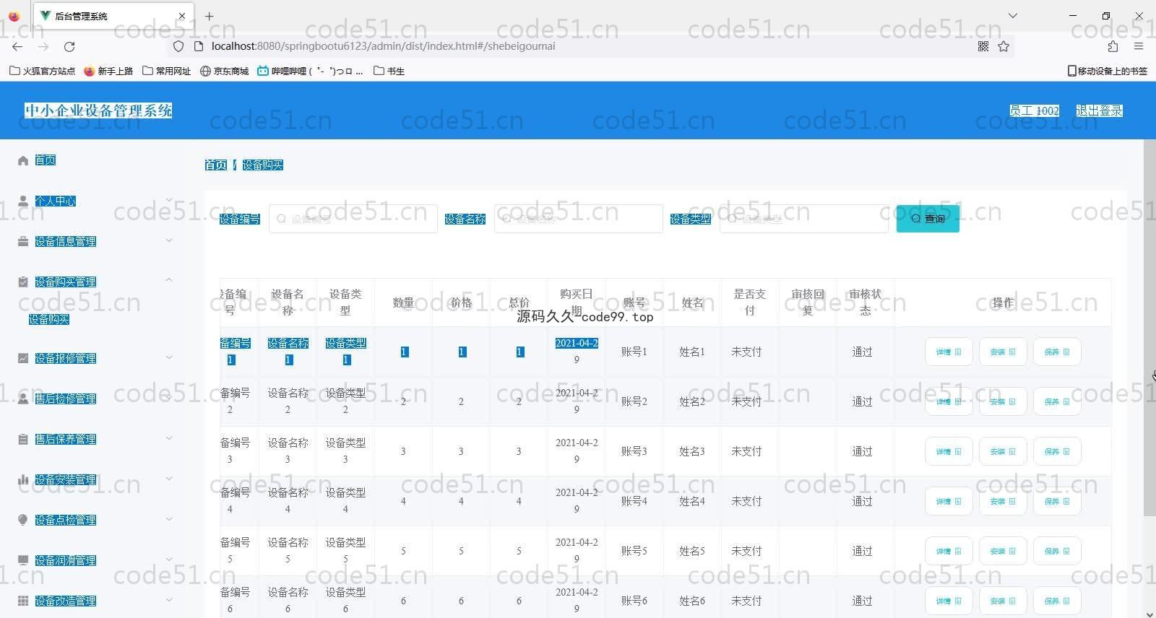
Task: Expand the 设备报修管理 chevron
Action: tap(169, 357)
